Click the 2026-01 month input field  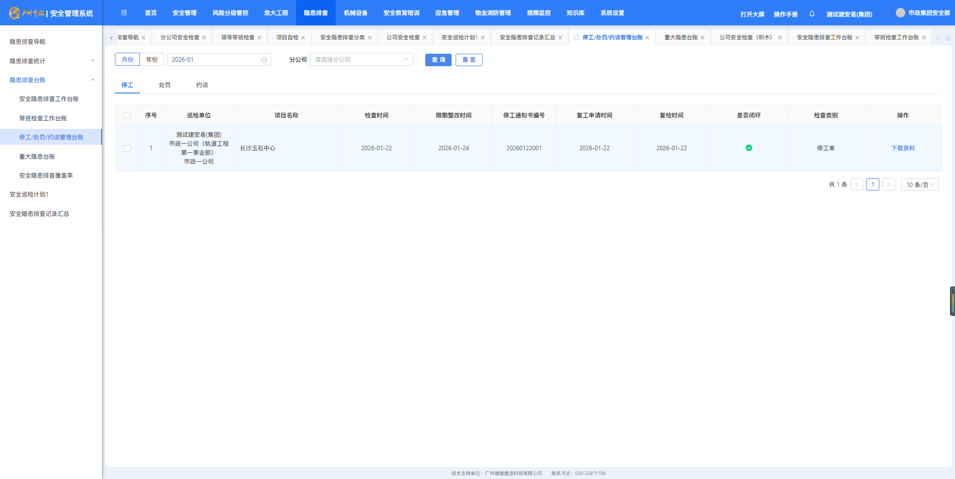(214, 60)
